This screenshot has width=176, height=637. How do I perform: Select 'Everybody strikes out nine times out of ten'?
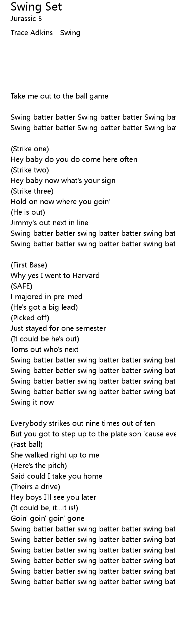pyautogui.click(x=83, y=423)
